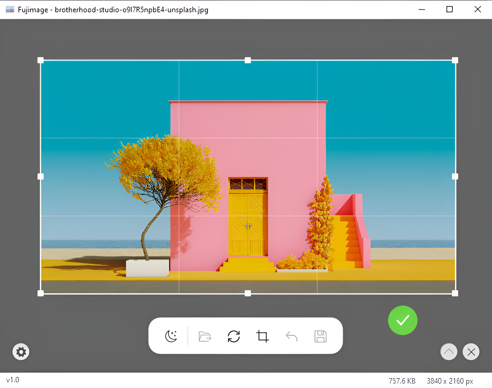Click the right-middle crop handle

coord(455,176)
